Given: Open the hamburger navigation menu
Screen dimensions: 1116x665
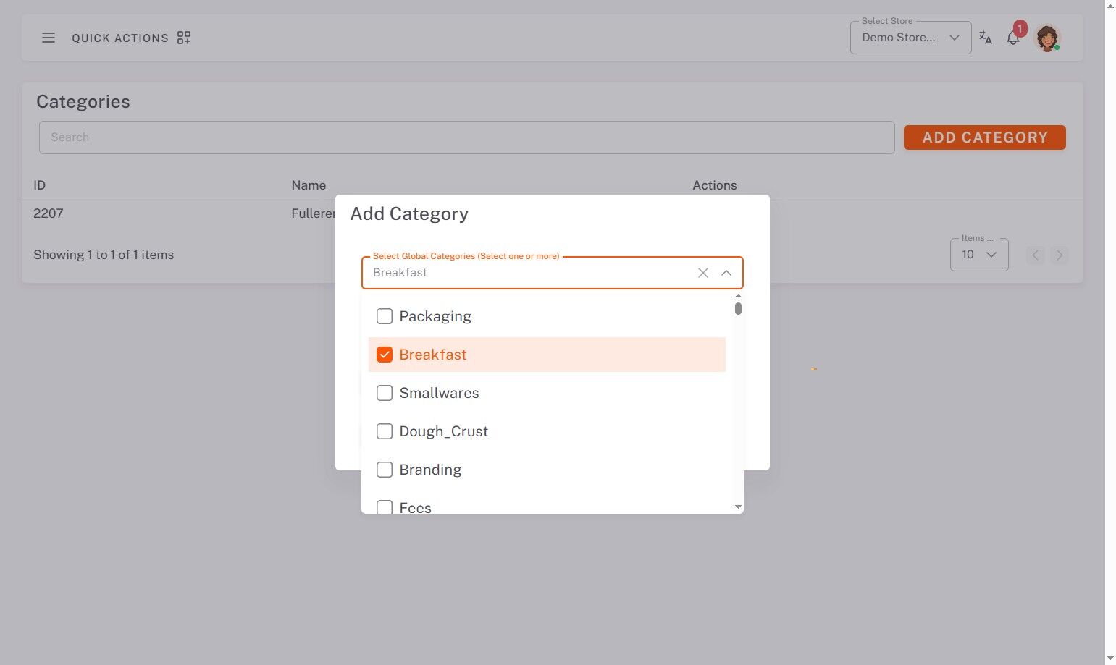Looking at the screenshot, I should [49, 38].
